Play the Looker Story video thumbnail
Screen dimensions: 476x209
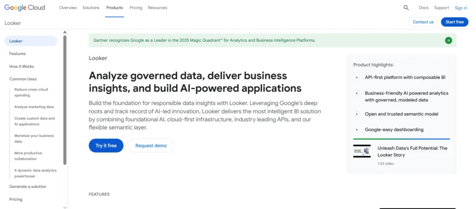click(362, 151)
